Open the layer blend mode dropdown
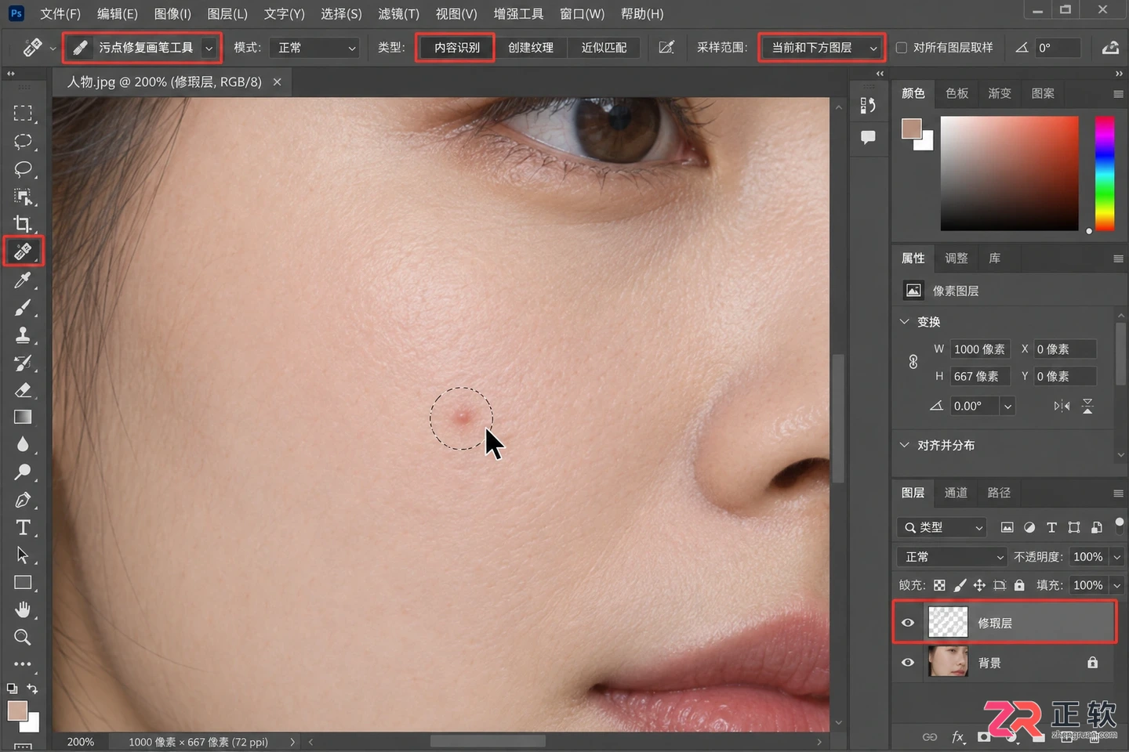The height and width of the screenshot is (752, 1129). pyautogui.click(x=952, y=557)
